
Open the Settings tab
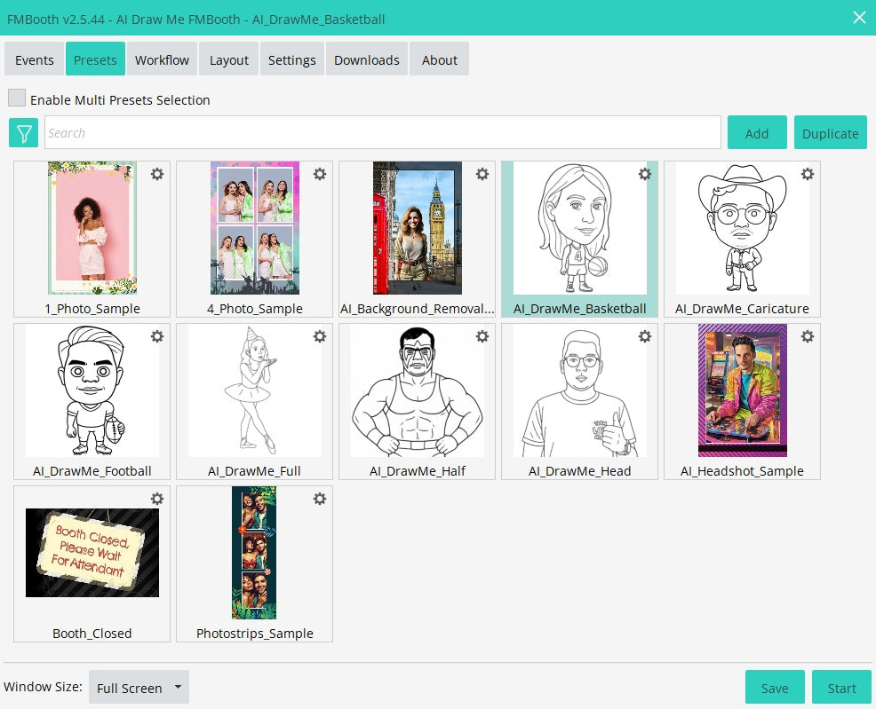point(291,59)
